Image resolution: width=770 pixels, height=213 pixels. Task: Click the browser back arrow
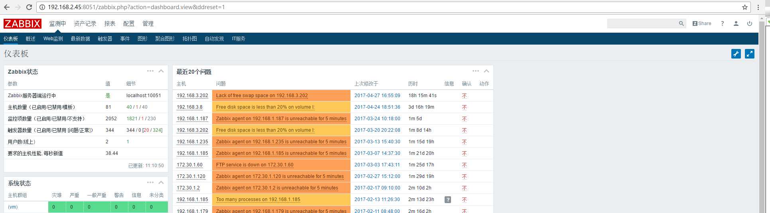[x=7, y=7]
